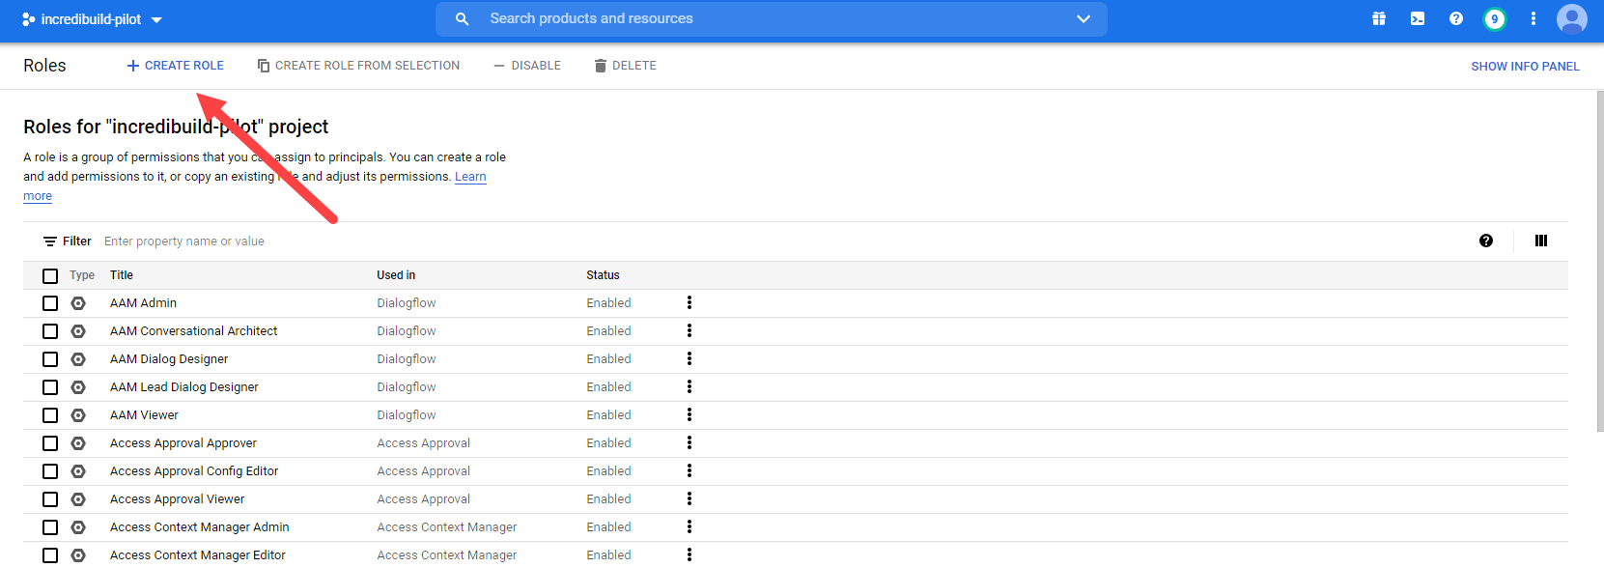This screenshot has width=1604, height=568.
Task: Check the AAM Admin row checkbox
Action: [x=50, y=303]
